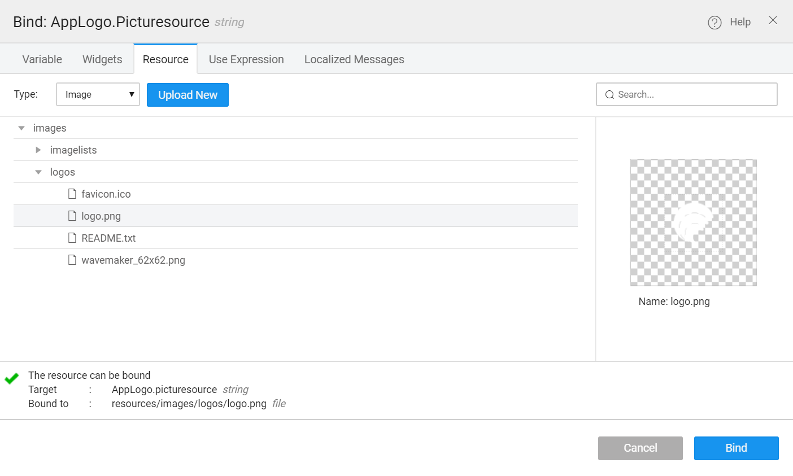Select the favicon.ico resource

point(106,193)
